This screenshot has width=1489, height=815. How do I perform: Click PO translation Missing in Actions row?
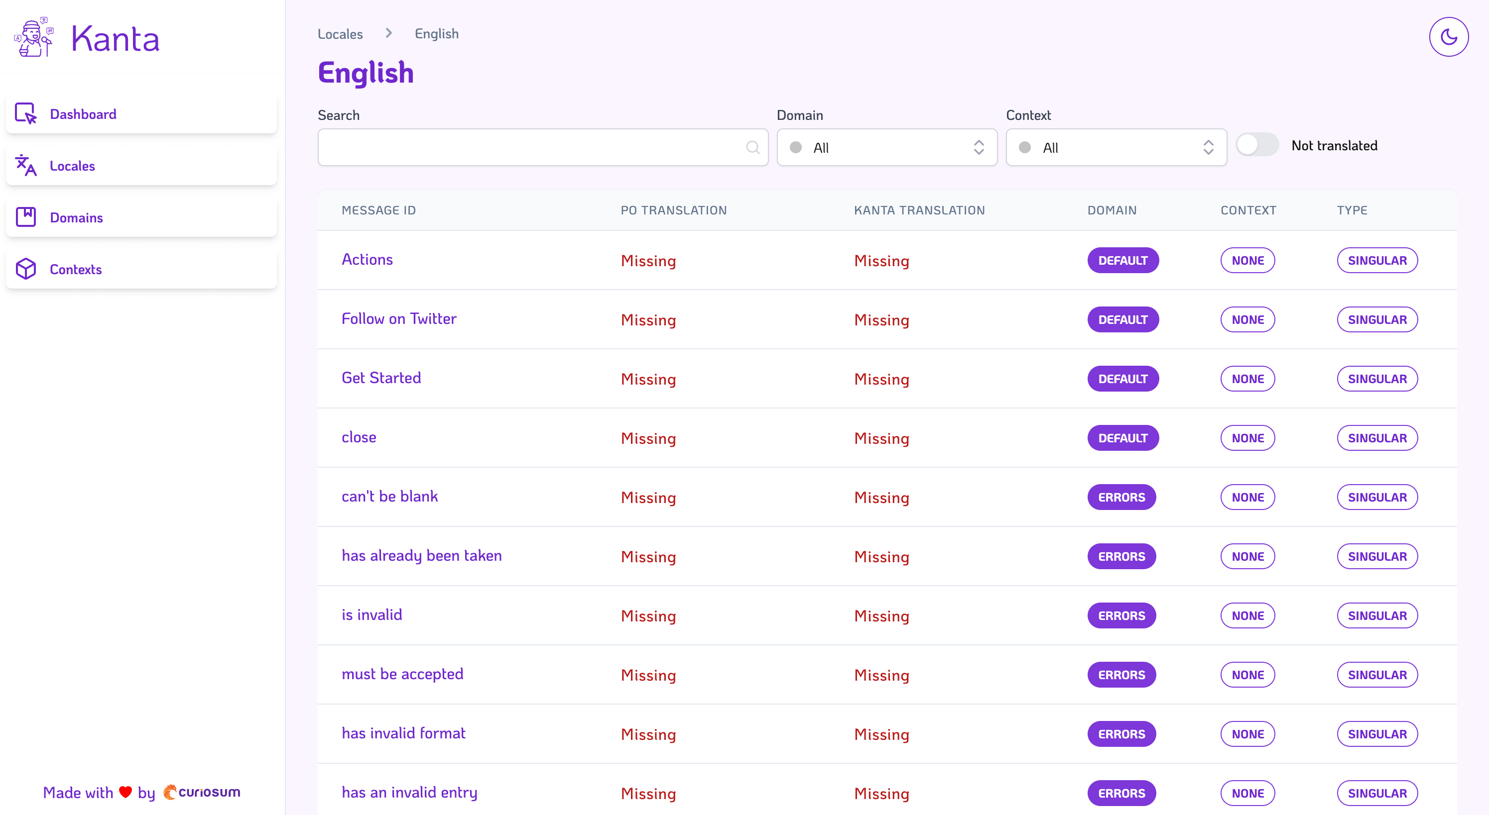(648, 261)
